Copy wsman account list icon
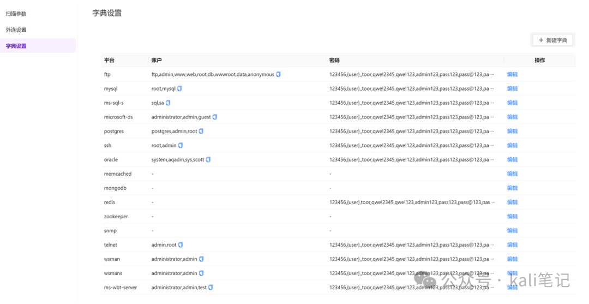Image resolution: width=589 pixels, height=304 pixels. tap(201, 259)
